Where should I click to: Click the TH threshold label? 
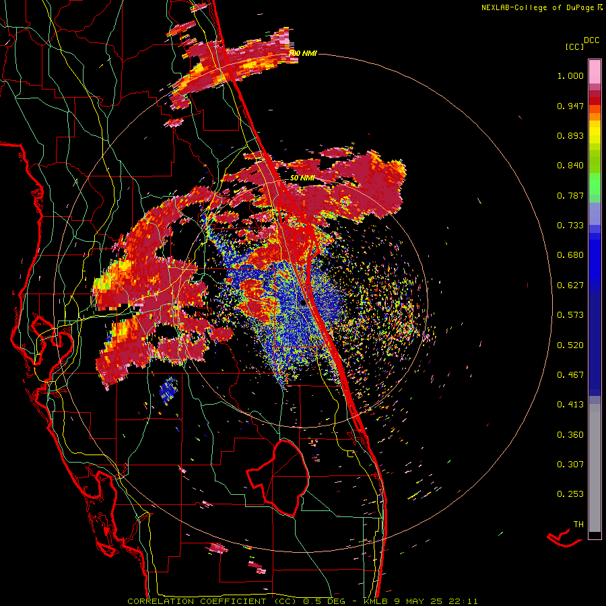[578, 525]
